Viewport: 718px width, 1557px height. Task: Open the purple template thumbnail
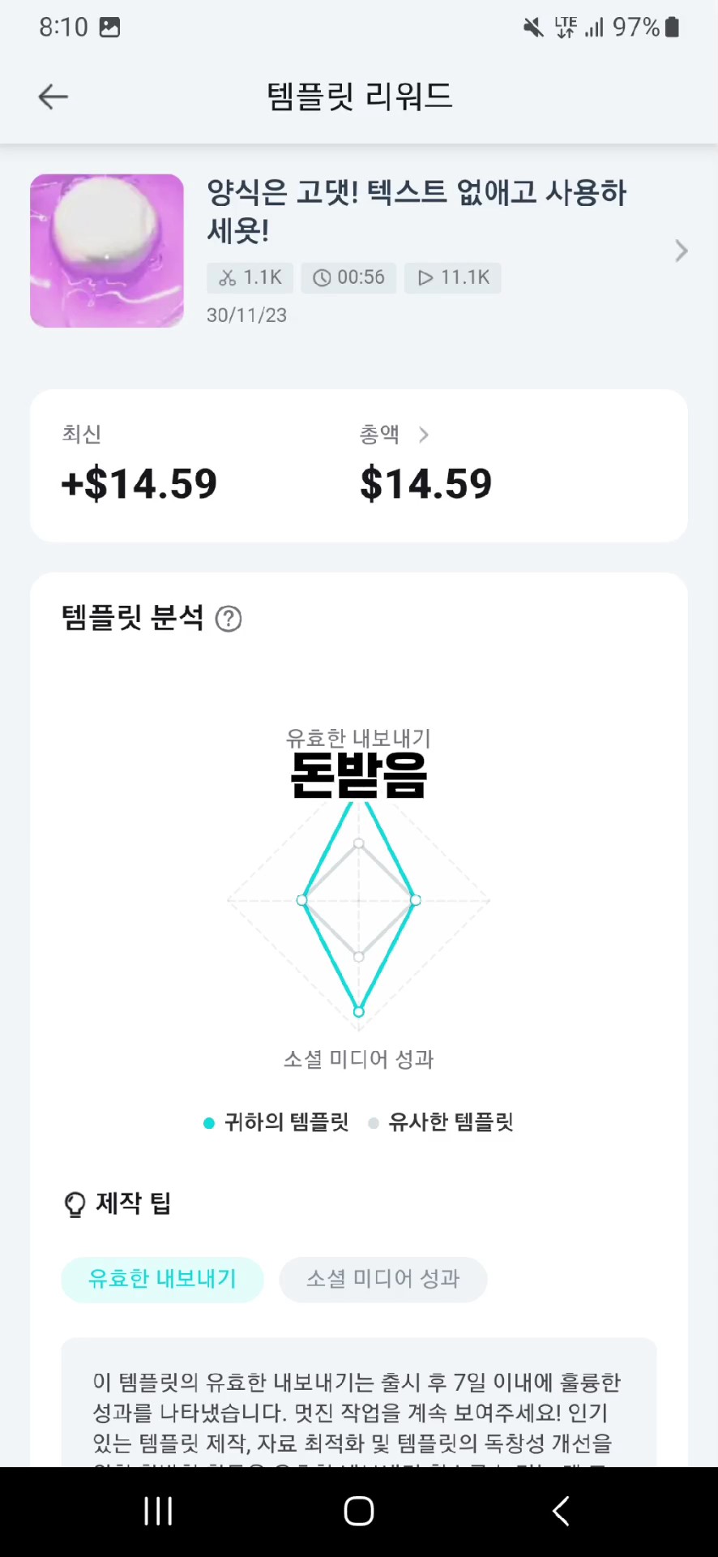coord(106,251)
